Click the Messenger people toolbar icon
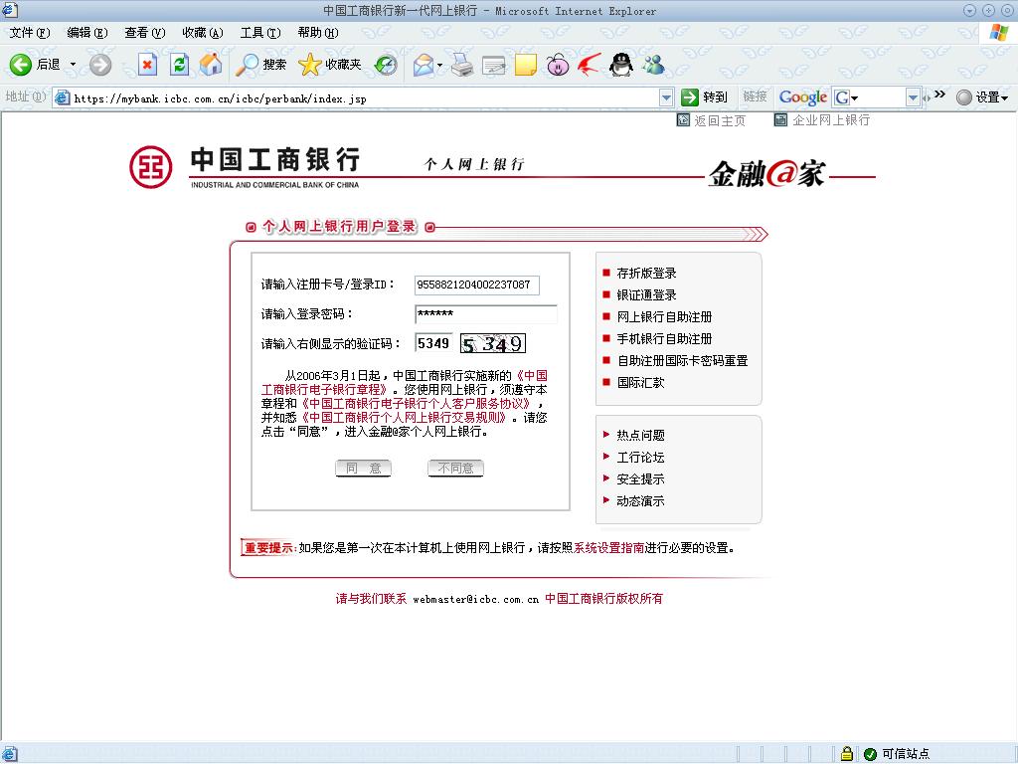 point(654,65)
